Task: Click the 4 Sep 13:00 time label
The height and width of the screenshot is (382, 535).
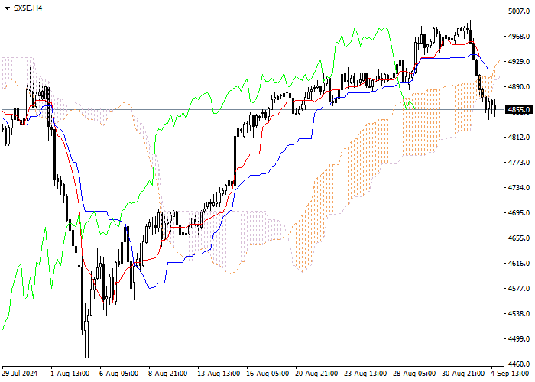Action: point(510,374)
